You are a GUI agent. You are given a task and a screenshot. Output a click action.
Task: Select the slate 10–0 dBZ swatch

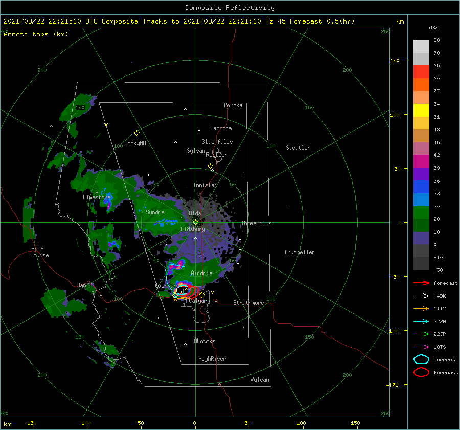click(x=421, y=238)
